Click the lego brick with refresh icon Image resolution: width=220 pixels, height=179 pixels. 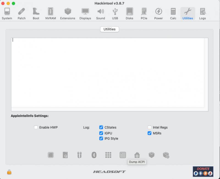(166, 155)
